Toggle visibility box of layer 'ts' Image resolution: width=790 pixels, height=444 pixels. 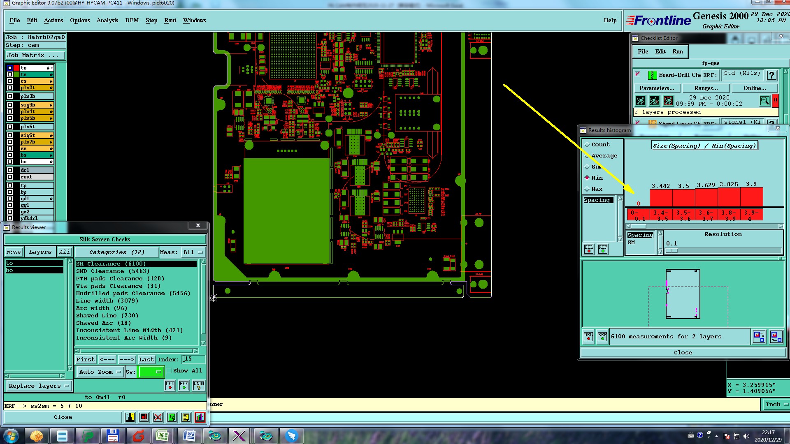pos(10,74)
